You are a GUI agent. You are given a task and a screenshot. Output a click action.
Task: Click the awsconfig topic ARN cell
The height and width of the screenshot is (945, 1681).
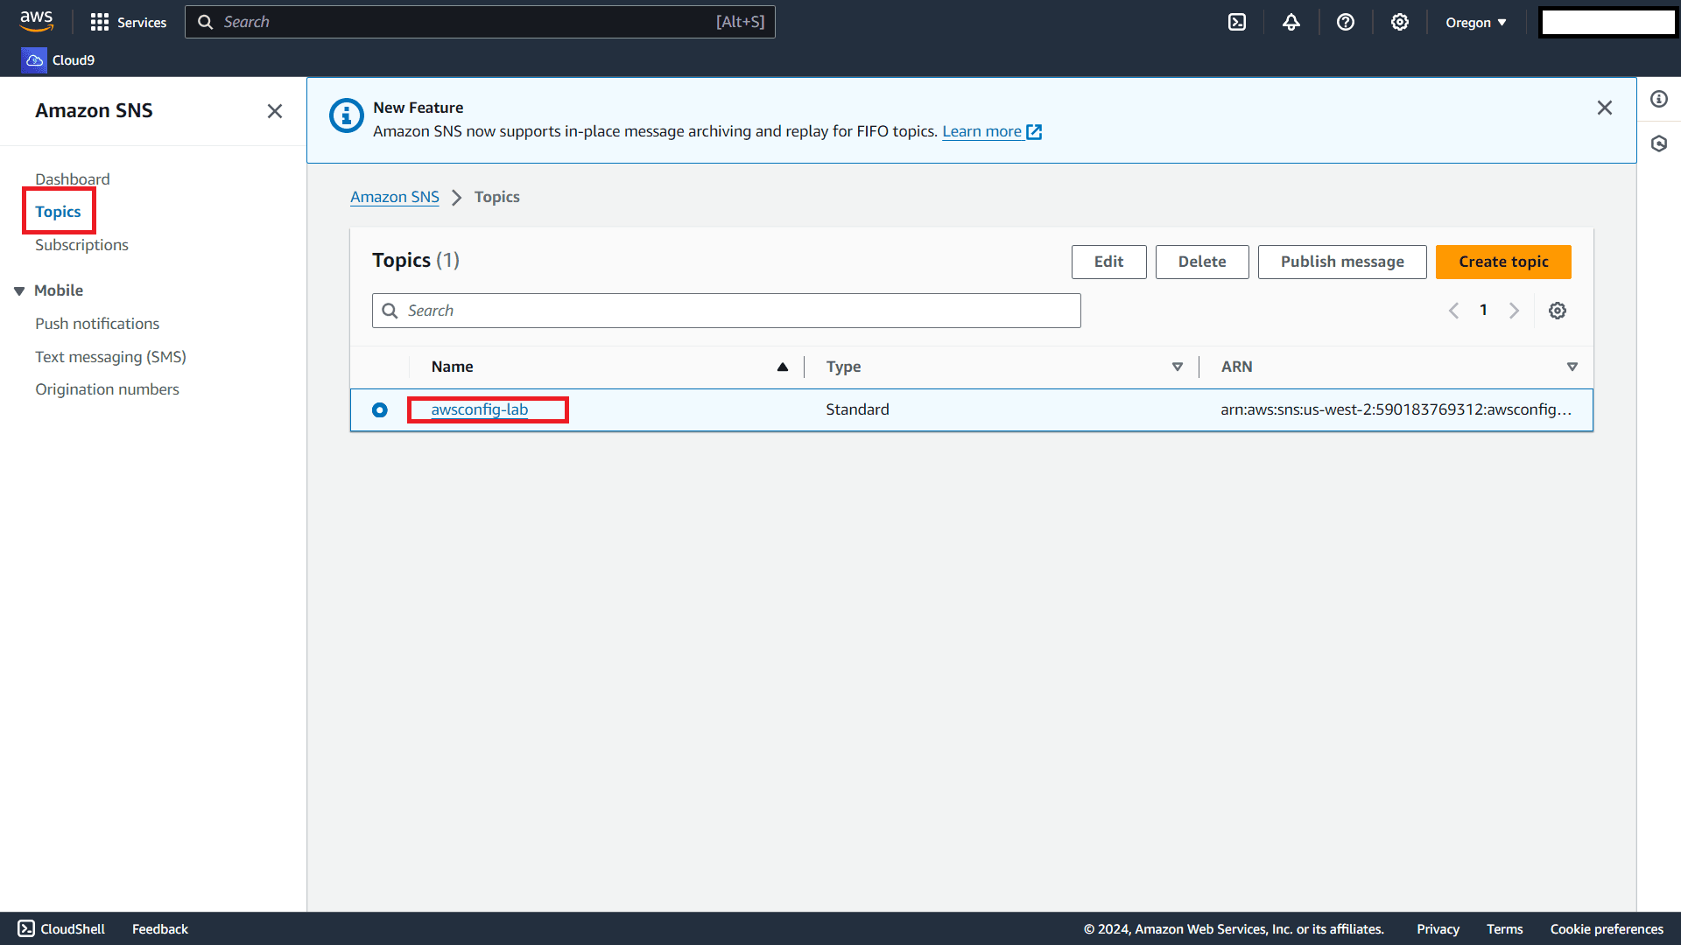[x=1396, y=409]
